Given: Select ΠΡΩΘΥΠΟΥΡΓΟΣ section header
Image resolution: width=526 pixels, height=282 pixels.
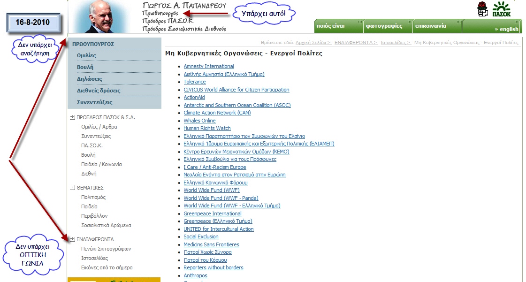Looking at the screenshot, I should (x=93, y=44).
